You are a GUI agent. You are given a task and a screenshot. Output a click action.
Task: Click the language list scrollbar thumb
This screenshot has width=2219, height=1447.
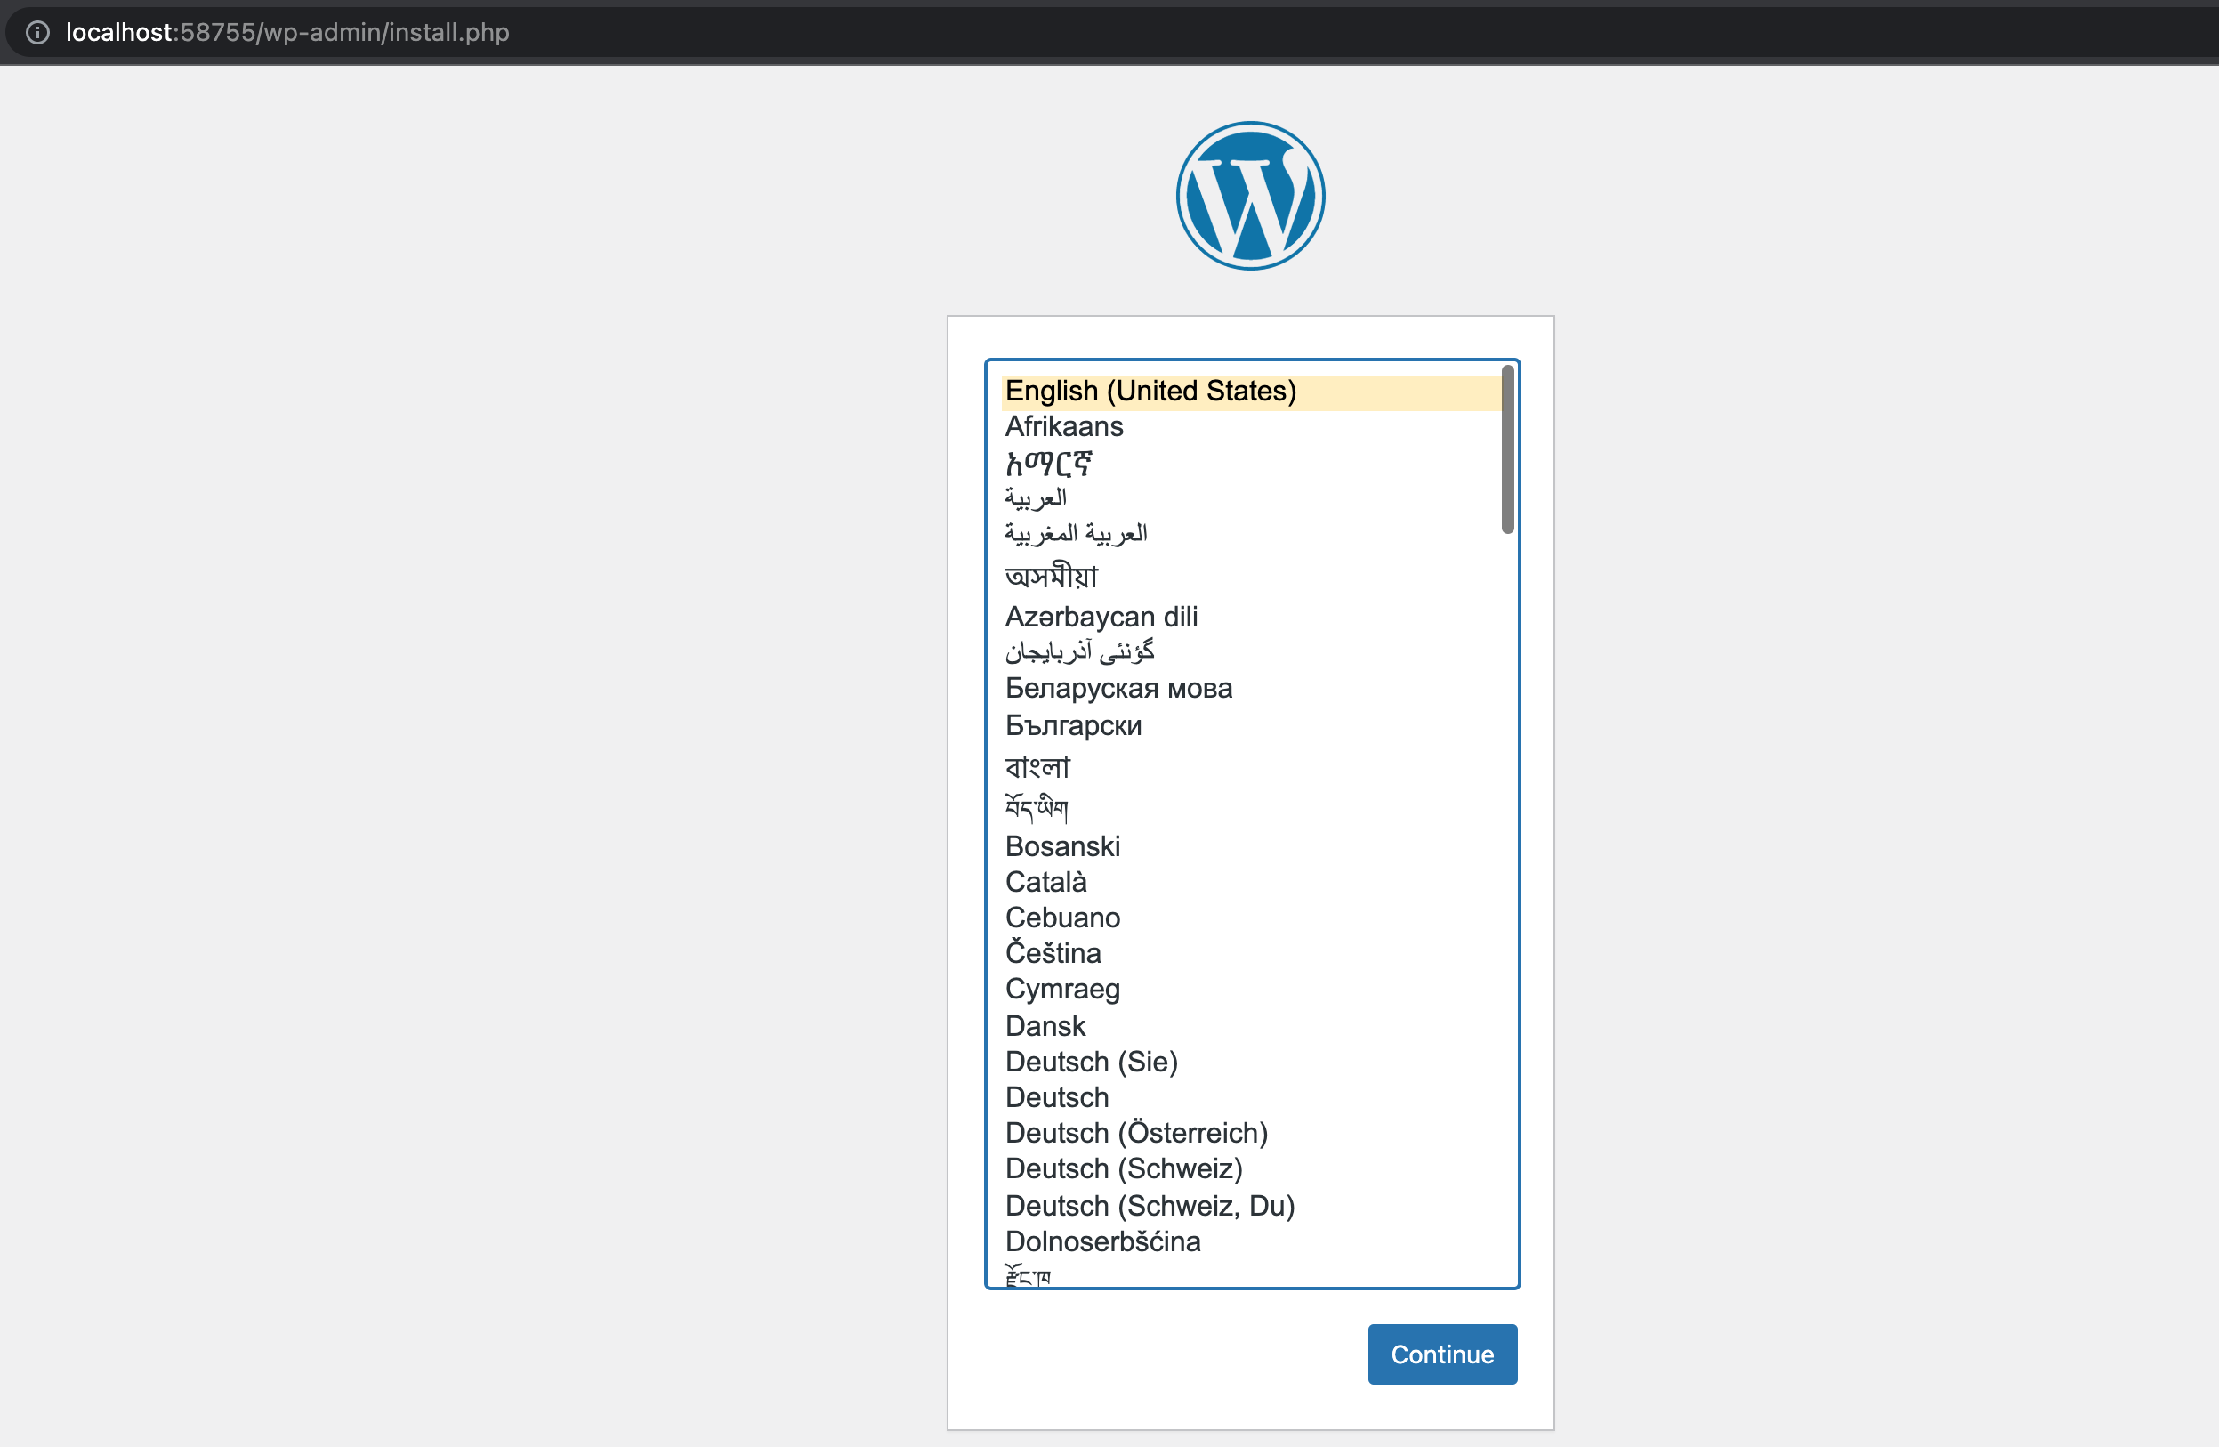tap(1506, 449)
